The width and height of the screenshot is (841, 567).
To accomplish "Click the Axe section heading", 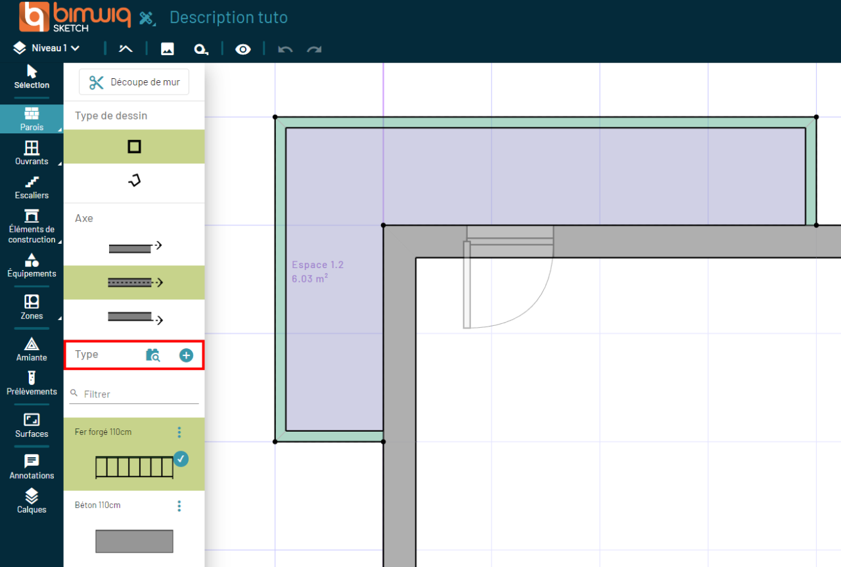I will click(x=84, y=218).
